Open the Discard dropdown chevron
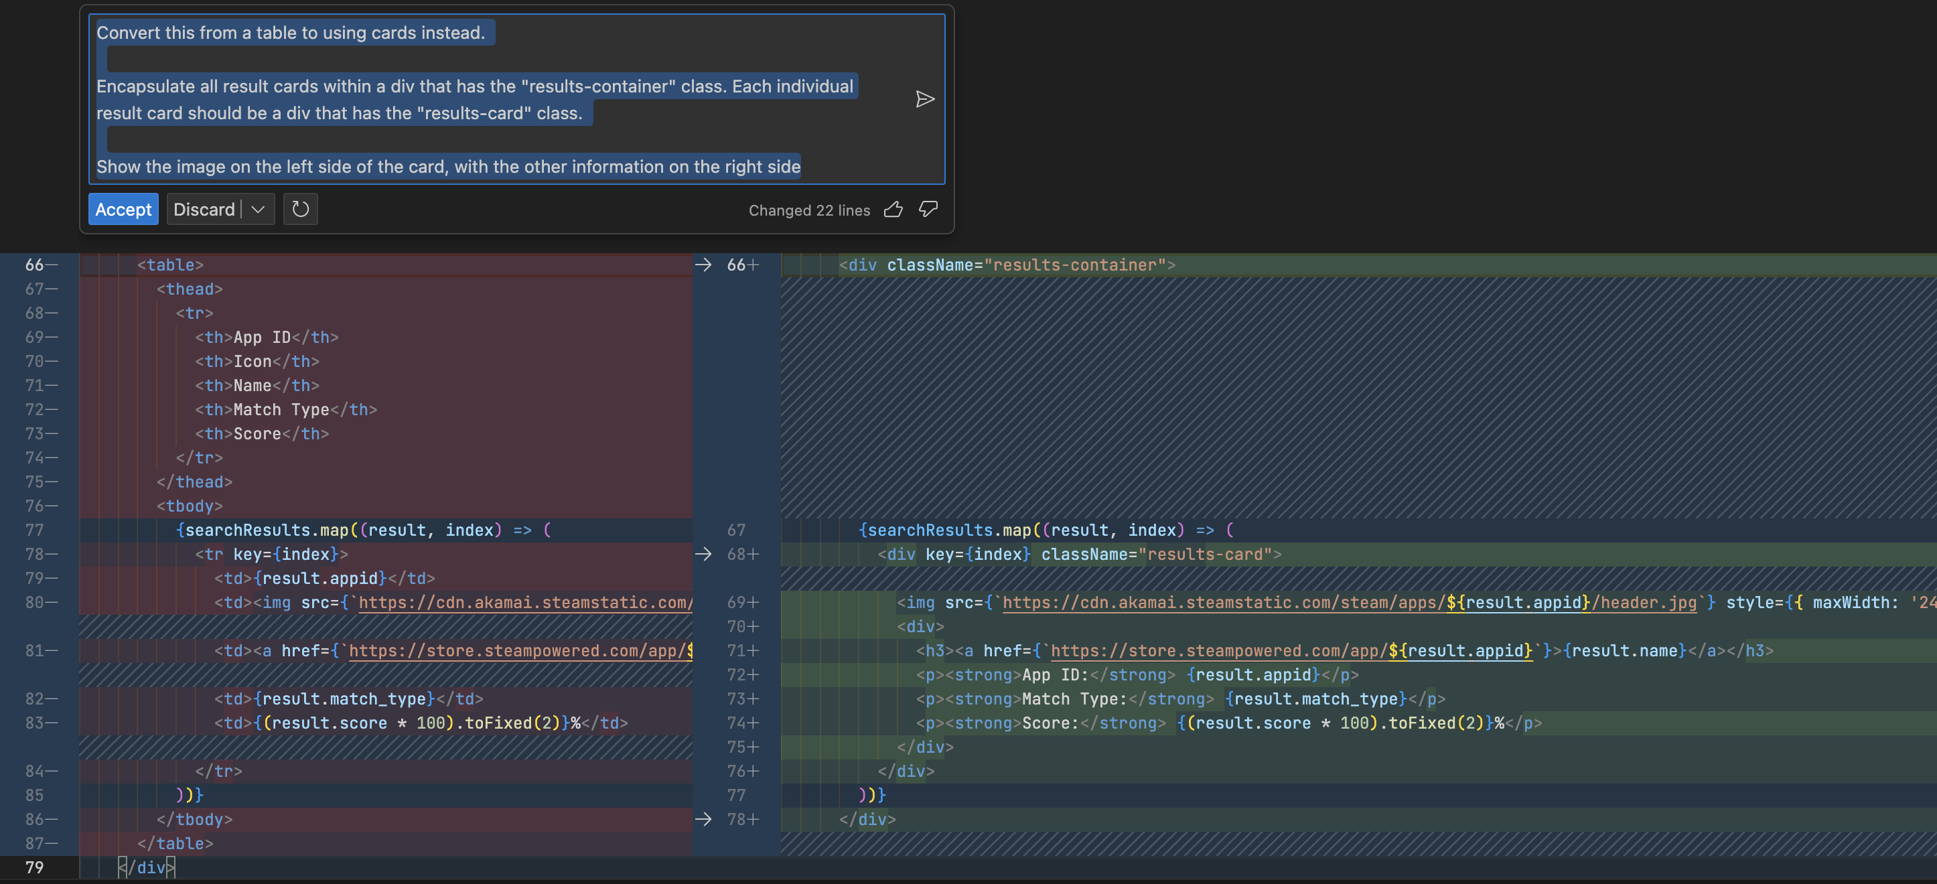Image resolution: width=1937 pixels, height=884 pixels. [x=258, y=210]
